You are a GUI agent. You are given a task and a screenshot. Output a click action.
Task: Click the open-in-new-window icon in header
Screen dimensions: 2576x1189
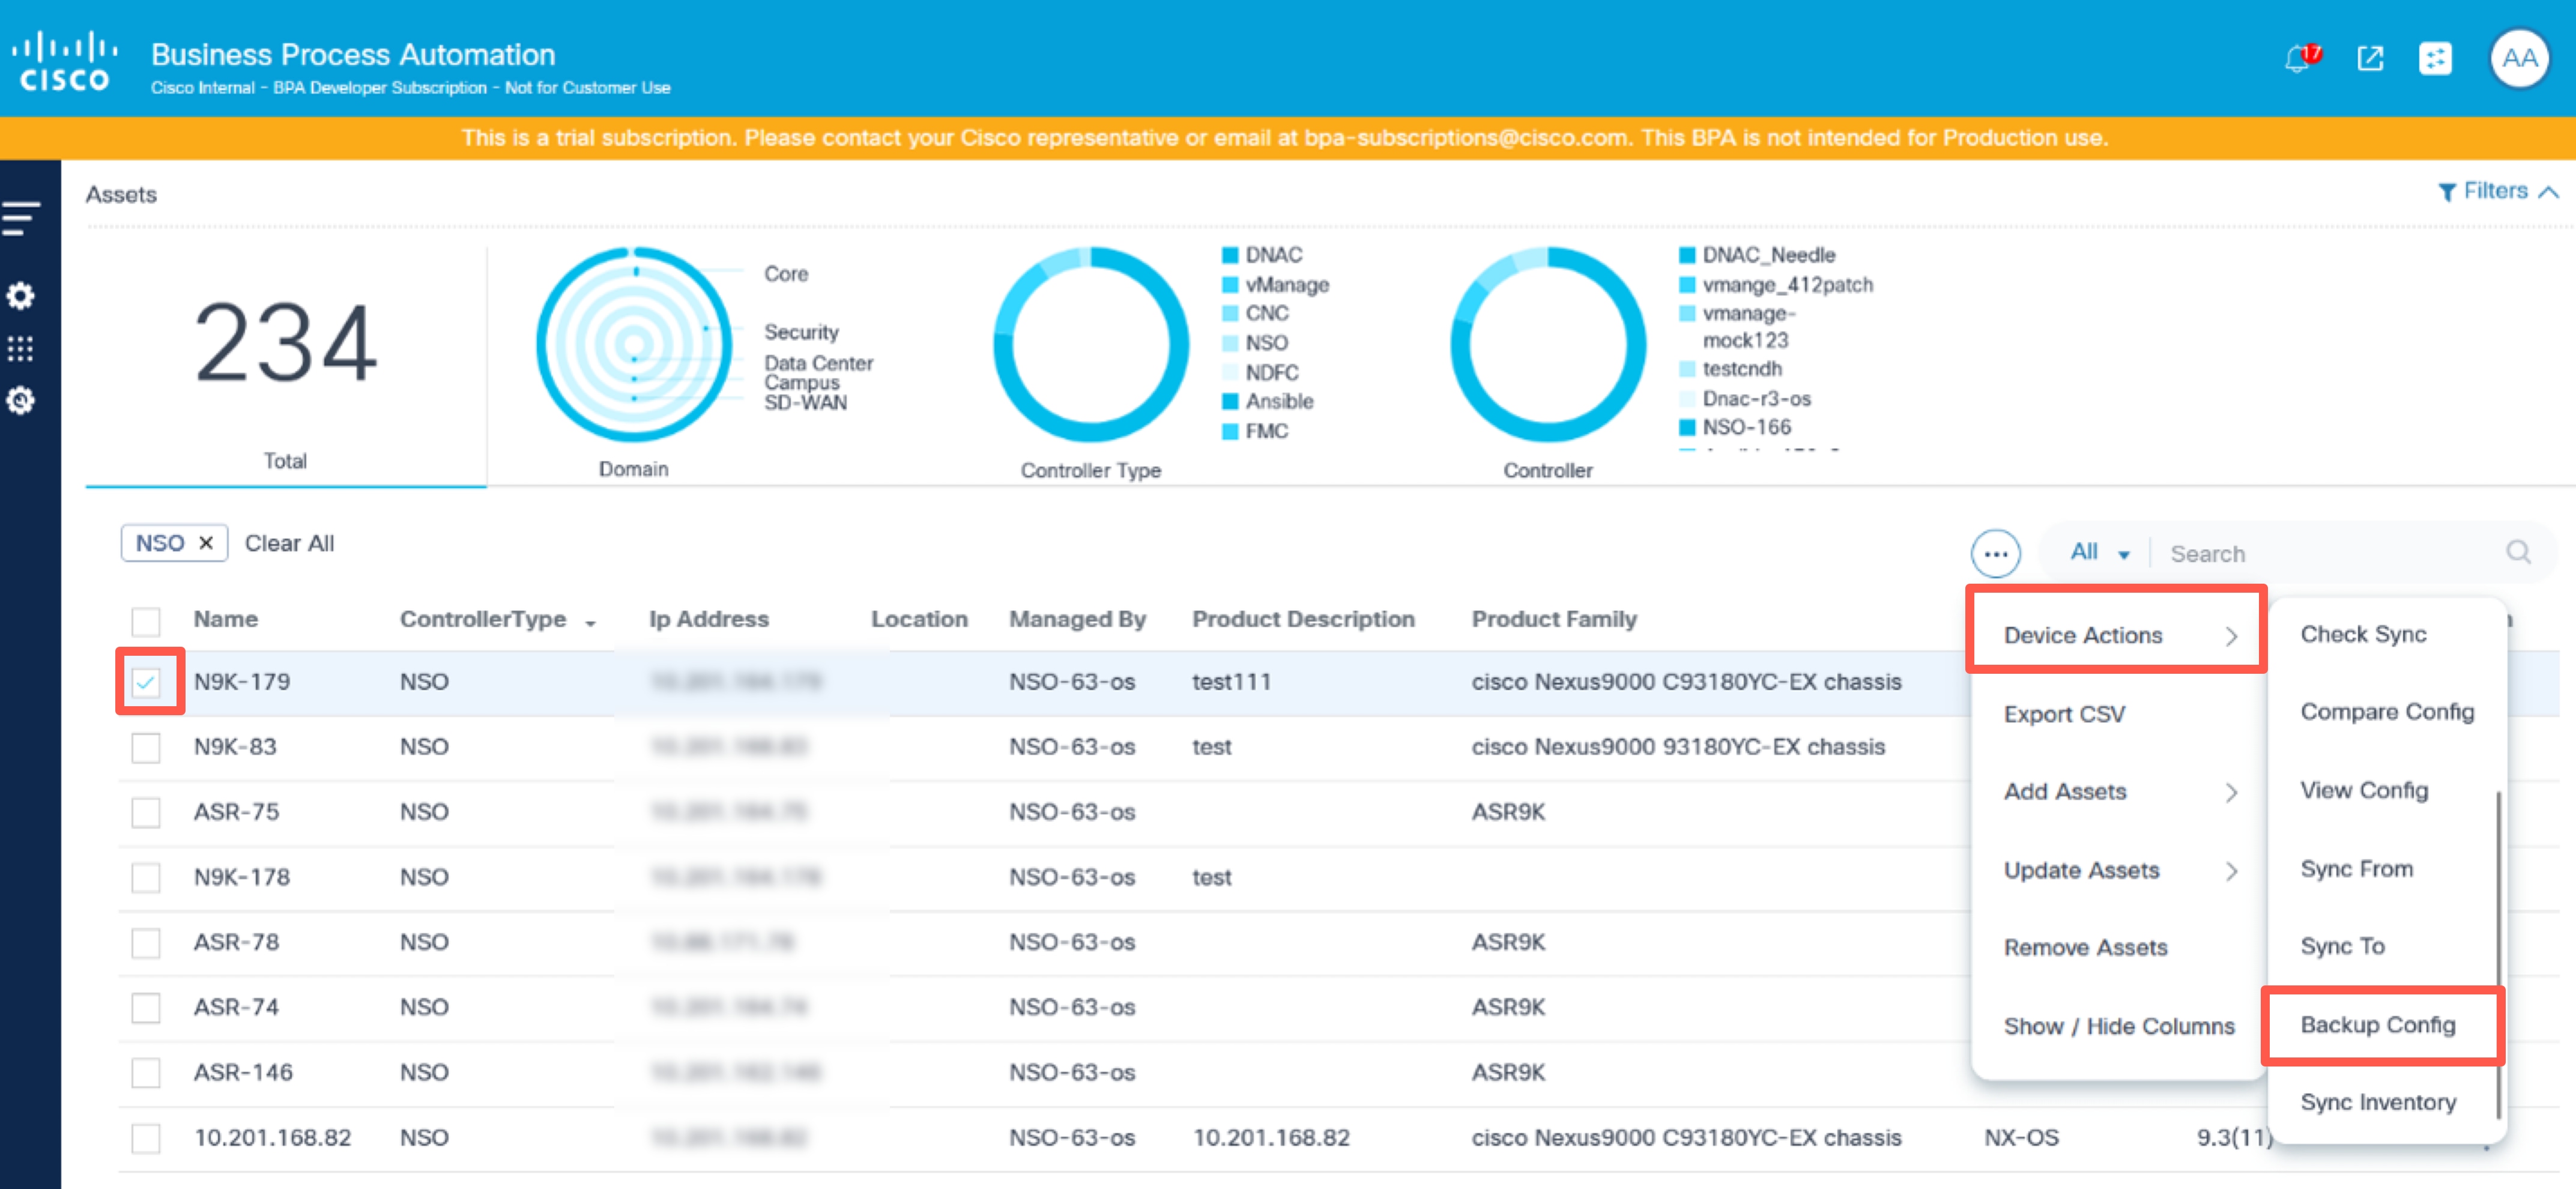tap(2370, 59)
